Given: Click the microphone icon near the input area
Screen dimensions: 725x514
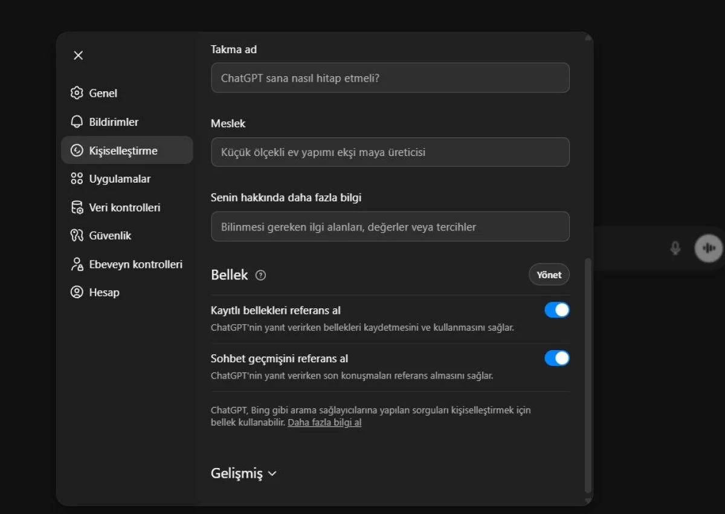Looking at the screenshot, I should [x=675, y=248].
